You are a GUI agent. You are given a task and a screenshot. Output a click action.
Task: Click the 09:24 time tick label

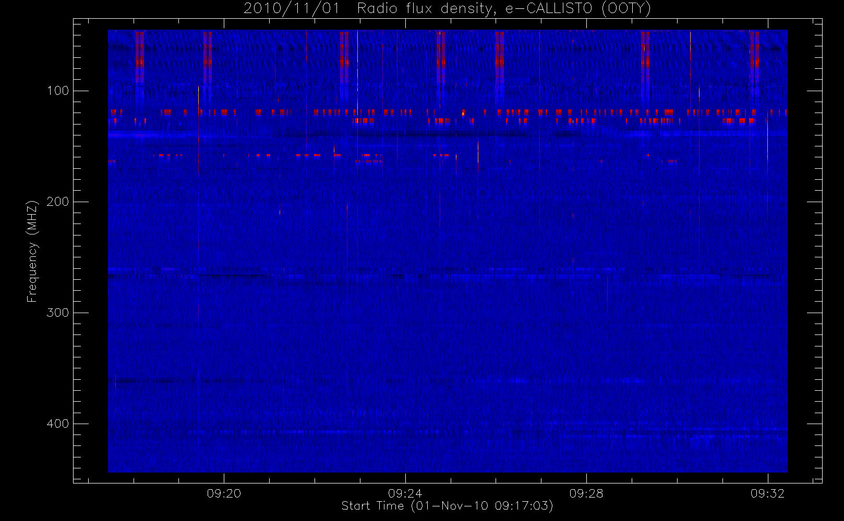click(x=405, y=493)
